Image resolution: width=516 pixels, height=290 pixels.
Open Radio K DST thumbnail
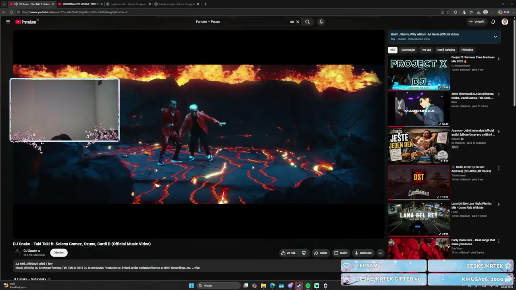419,182
